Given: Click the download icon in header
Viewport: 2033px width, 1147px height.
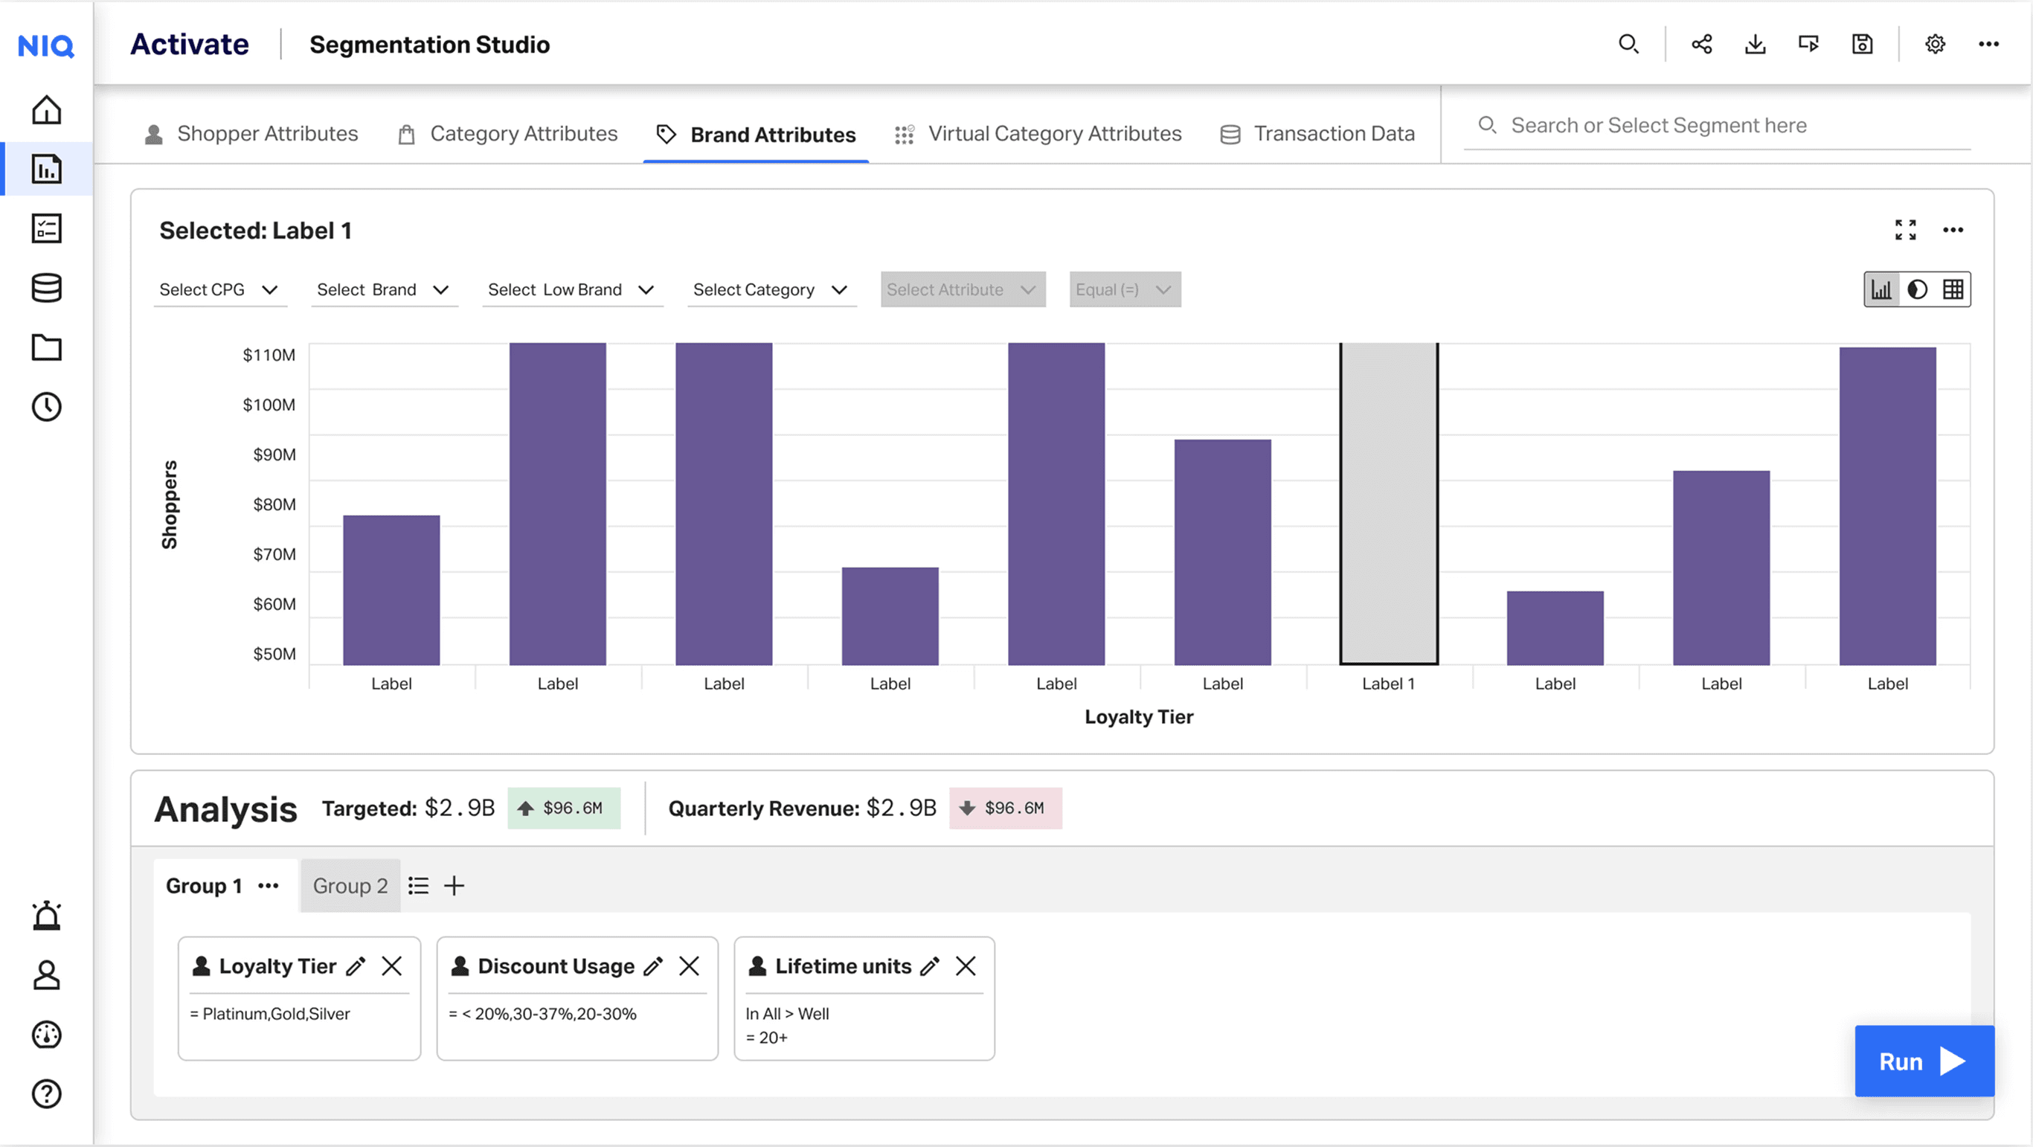Looking at the screenshot, I should 1754,44.
